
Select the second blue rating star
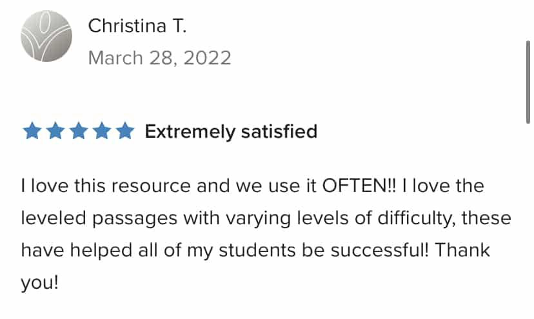pos(55,131)
